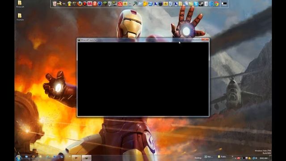
Task: Launch Google Chrome from the top dock
Action: pos(216,4)
